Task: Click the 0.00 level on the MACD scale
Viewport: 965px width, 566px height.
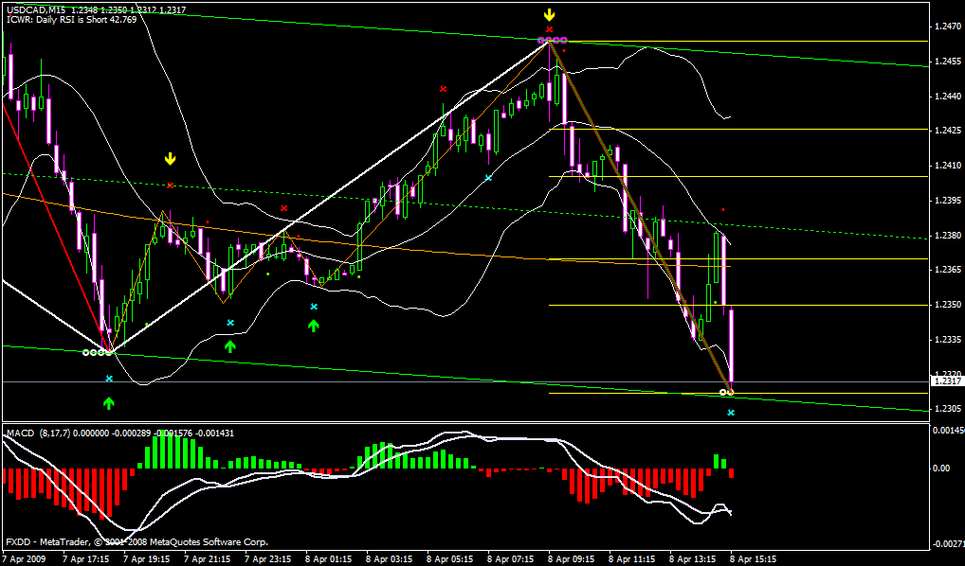Action: pos(941,469)
